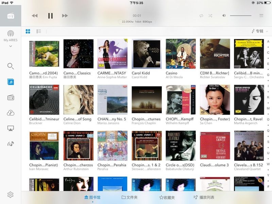The height and width of the screenshot is (204, 272).
Task: Toggle repeat mode
Action: pos(201,16)
